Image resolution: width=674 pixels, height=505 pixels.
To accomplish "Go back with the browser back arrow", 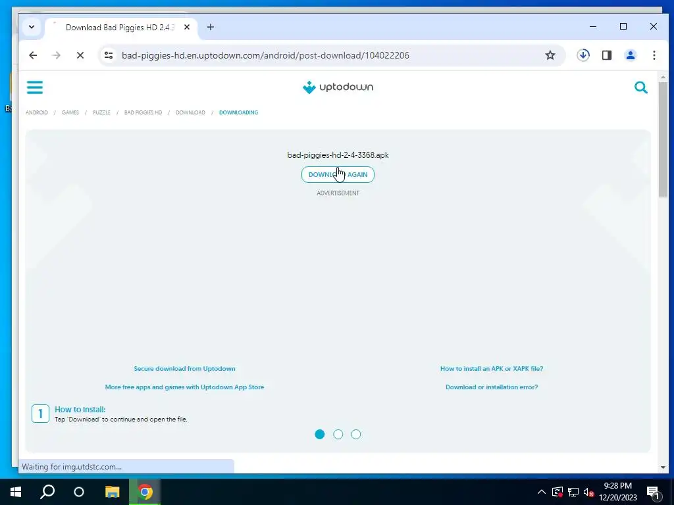I will coord(33,55).
